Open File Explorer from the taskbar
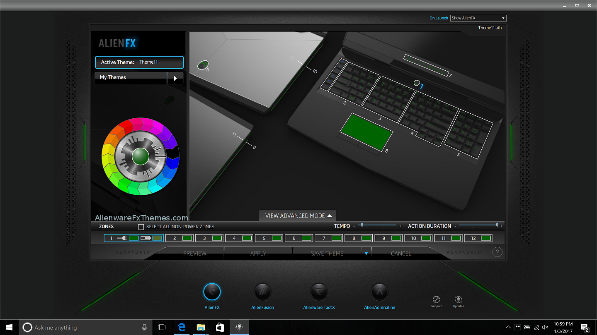The image size is (597, 335). click(201, 327)
